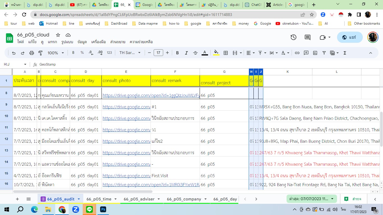383x215 pixels.
Task: Insert a comment from toolbar
Action: tap(306, 53)
